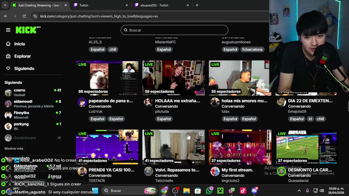
Task: Open Google Chrome from the taskbar
Action: 164,191
